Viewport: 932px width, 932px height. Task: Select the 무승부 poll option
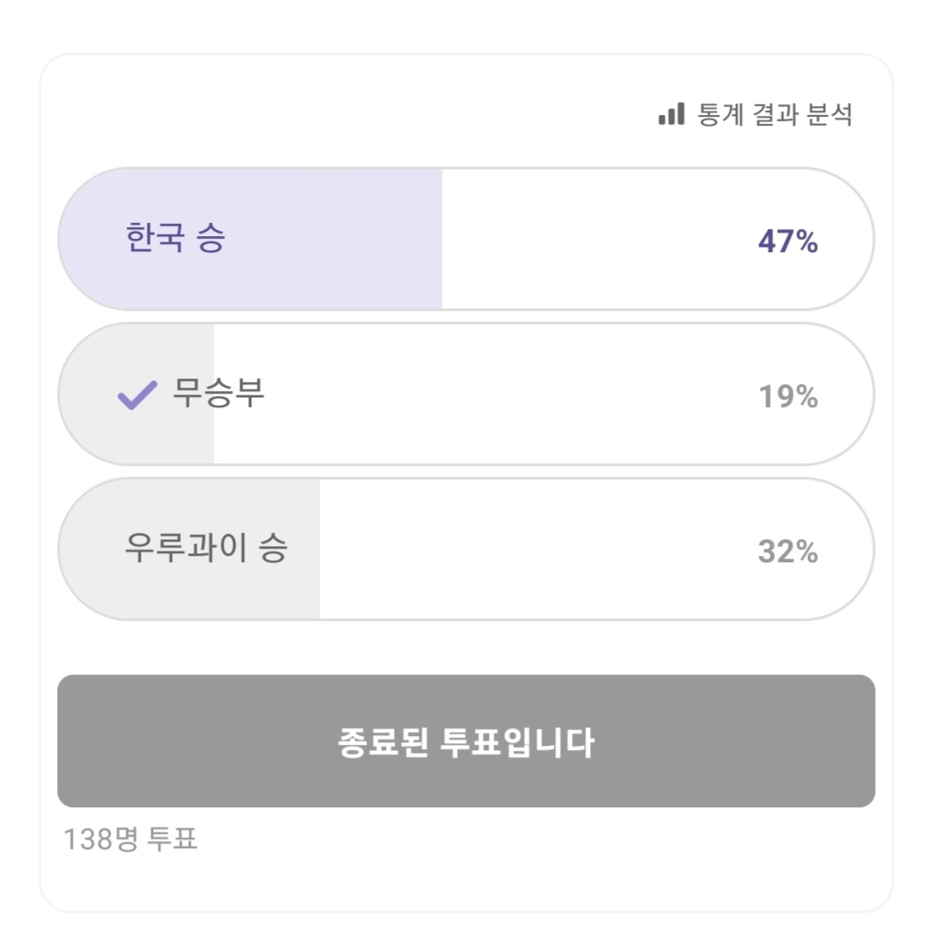[466, 394]
